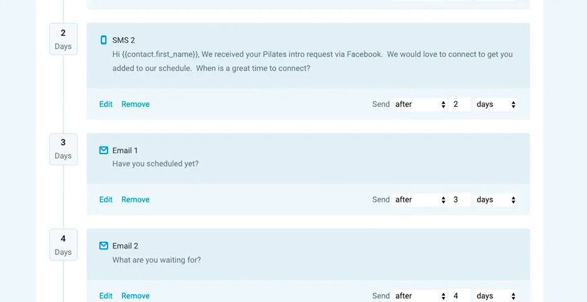Image resolution: width=587 pixels, height=302 pixels.
Task: Open SMS 2 send timing 'after' dropdown
Action: (x=420, y=104)
